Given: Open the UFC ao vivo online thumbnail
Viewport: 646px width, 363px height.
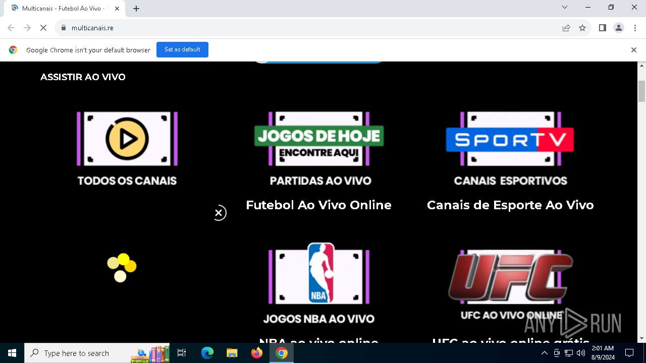Looking at the screenshot, I should 510,277.
